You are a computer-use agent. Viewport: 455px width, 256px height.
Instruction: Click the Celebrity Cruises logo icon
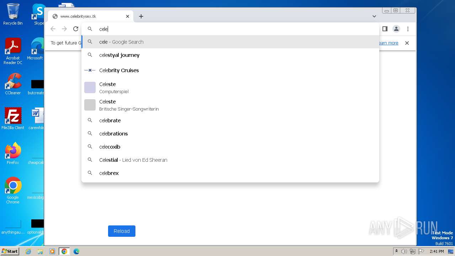pyautogui.click(x=90, y=70)
